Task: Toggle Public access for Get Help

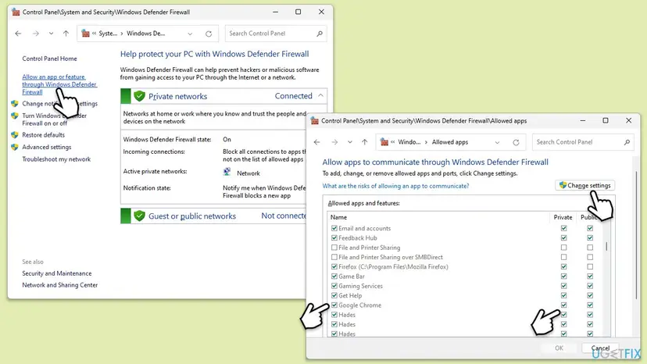Action: point(590,295)
